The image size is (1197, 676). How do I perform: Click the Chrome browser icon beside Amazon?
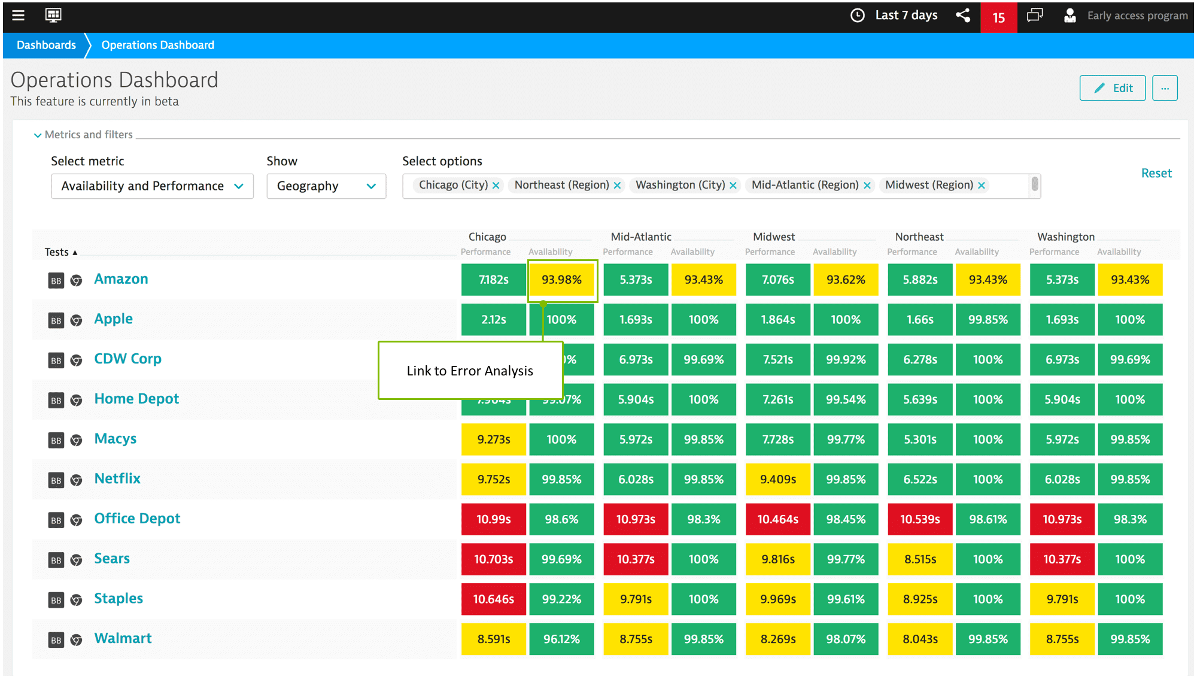[76, 281]
